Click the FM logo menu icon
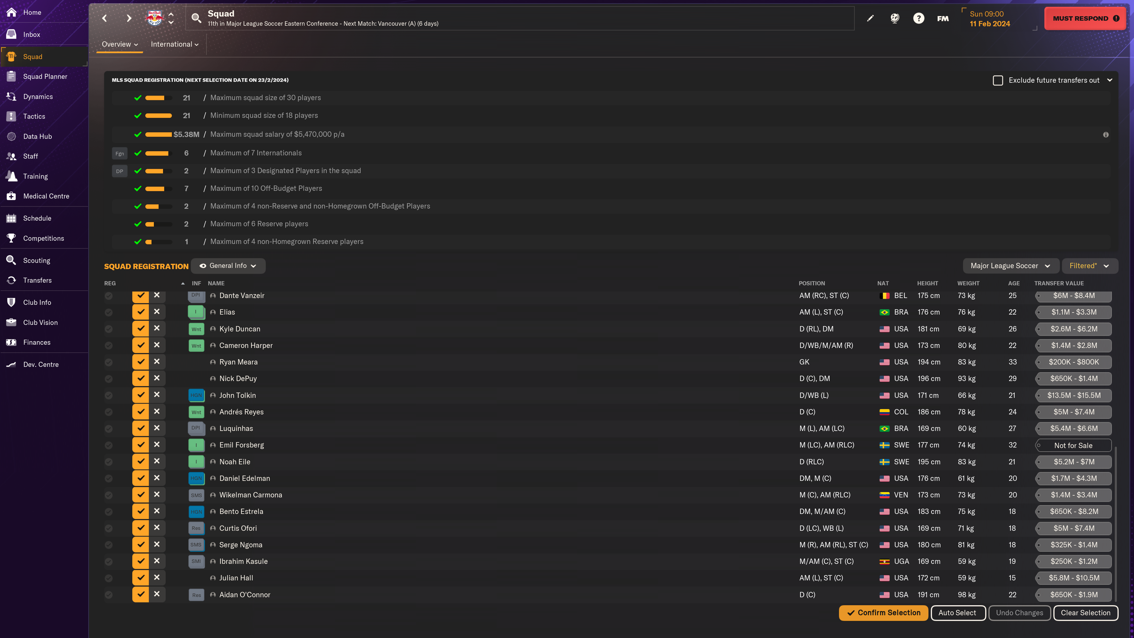Screen dimensions: 1134x638 943,18
